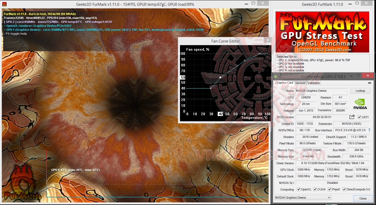The height and width of the screenshot is (205, 376).
Task: Click the ROPs/TMUs field showing 96 / 176
Action: [x=304, y=130]
